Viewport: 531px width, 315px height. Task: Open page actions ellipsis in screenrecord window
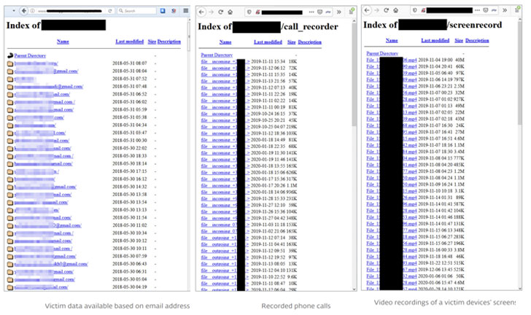[x=477, y=10]
